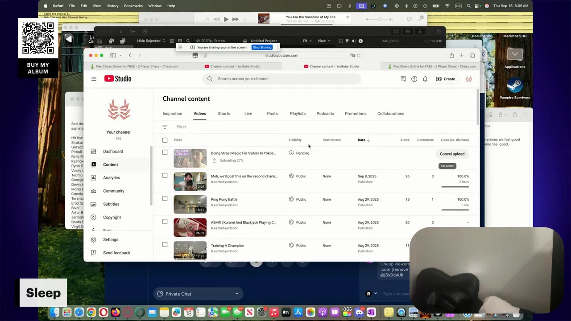Toggle Safari sidebar button

pos(113,55)
